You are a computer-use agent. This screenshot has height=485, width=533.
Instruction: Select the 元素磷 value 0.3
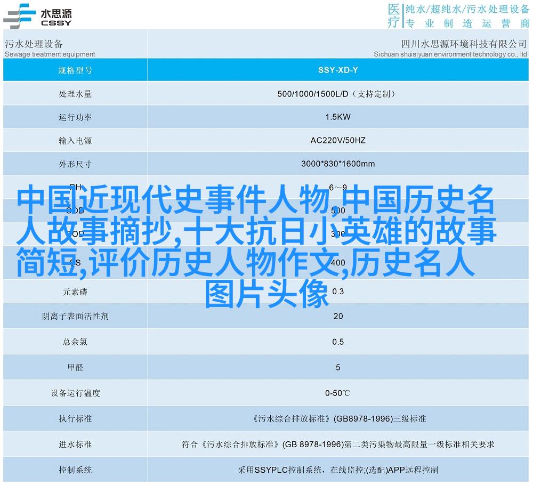pyautogui.click(x=338, y=292)
